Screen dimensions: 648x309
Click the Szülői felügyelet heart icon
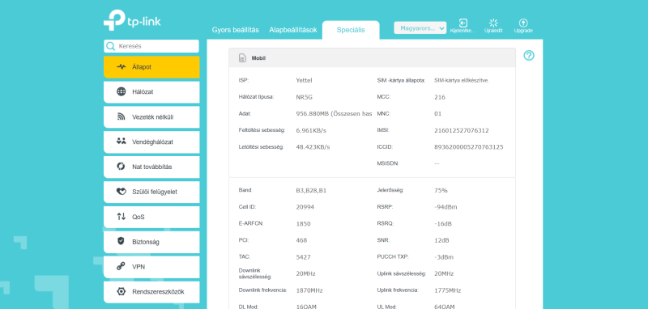point(121,192)
